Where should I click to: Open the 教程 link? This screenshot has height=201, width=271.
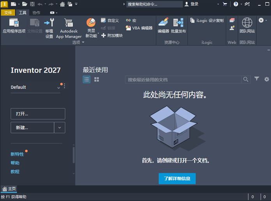coord(15,172)
